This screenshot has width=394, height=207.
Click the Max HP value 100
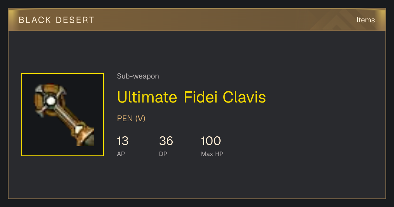pyautogui.click(x=211, y=141)
